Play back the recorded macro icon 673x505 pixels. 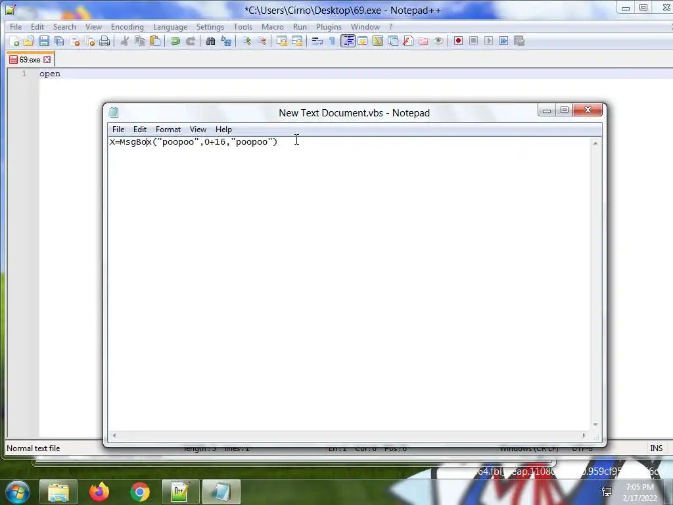[488, 41]
